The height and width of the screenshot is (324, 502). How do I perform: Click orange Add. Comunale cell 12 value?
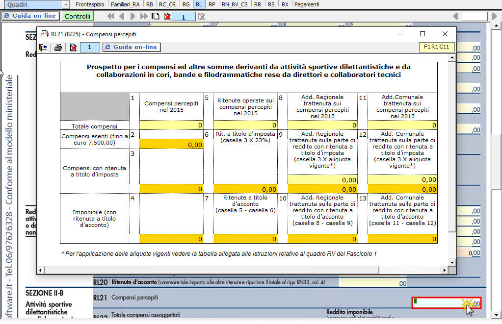click(x=402, y=189)
